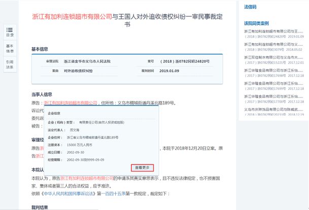Open similar case 浙0782民初17700号
Image resolution: width=309 pixels, height=210 pixels.
pyautogui.click(x=274, y=99)
